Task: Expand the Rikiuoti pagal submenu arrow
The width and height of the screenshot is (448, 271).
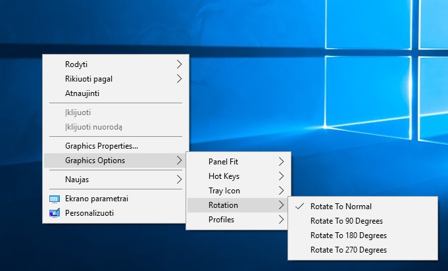Action: (180, 79)
